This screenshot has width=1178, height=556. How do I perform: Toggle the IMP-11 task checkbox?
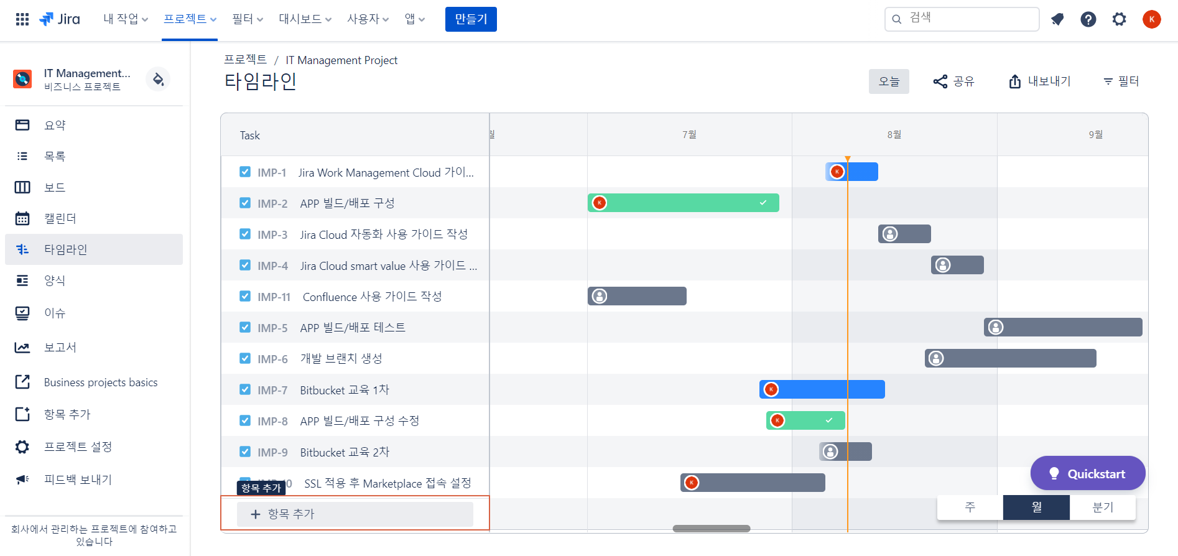point(245,296)
